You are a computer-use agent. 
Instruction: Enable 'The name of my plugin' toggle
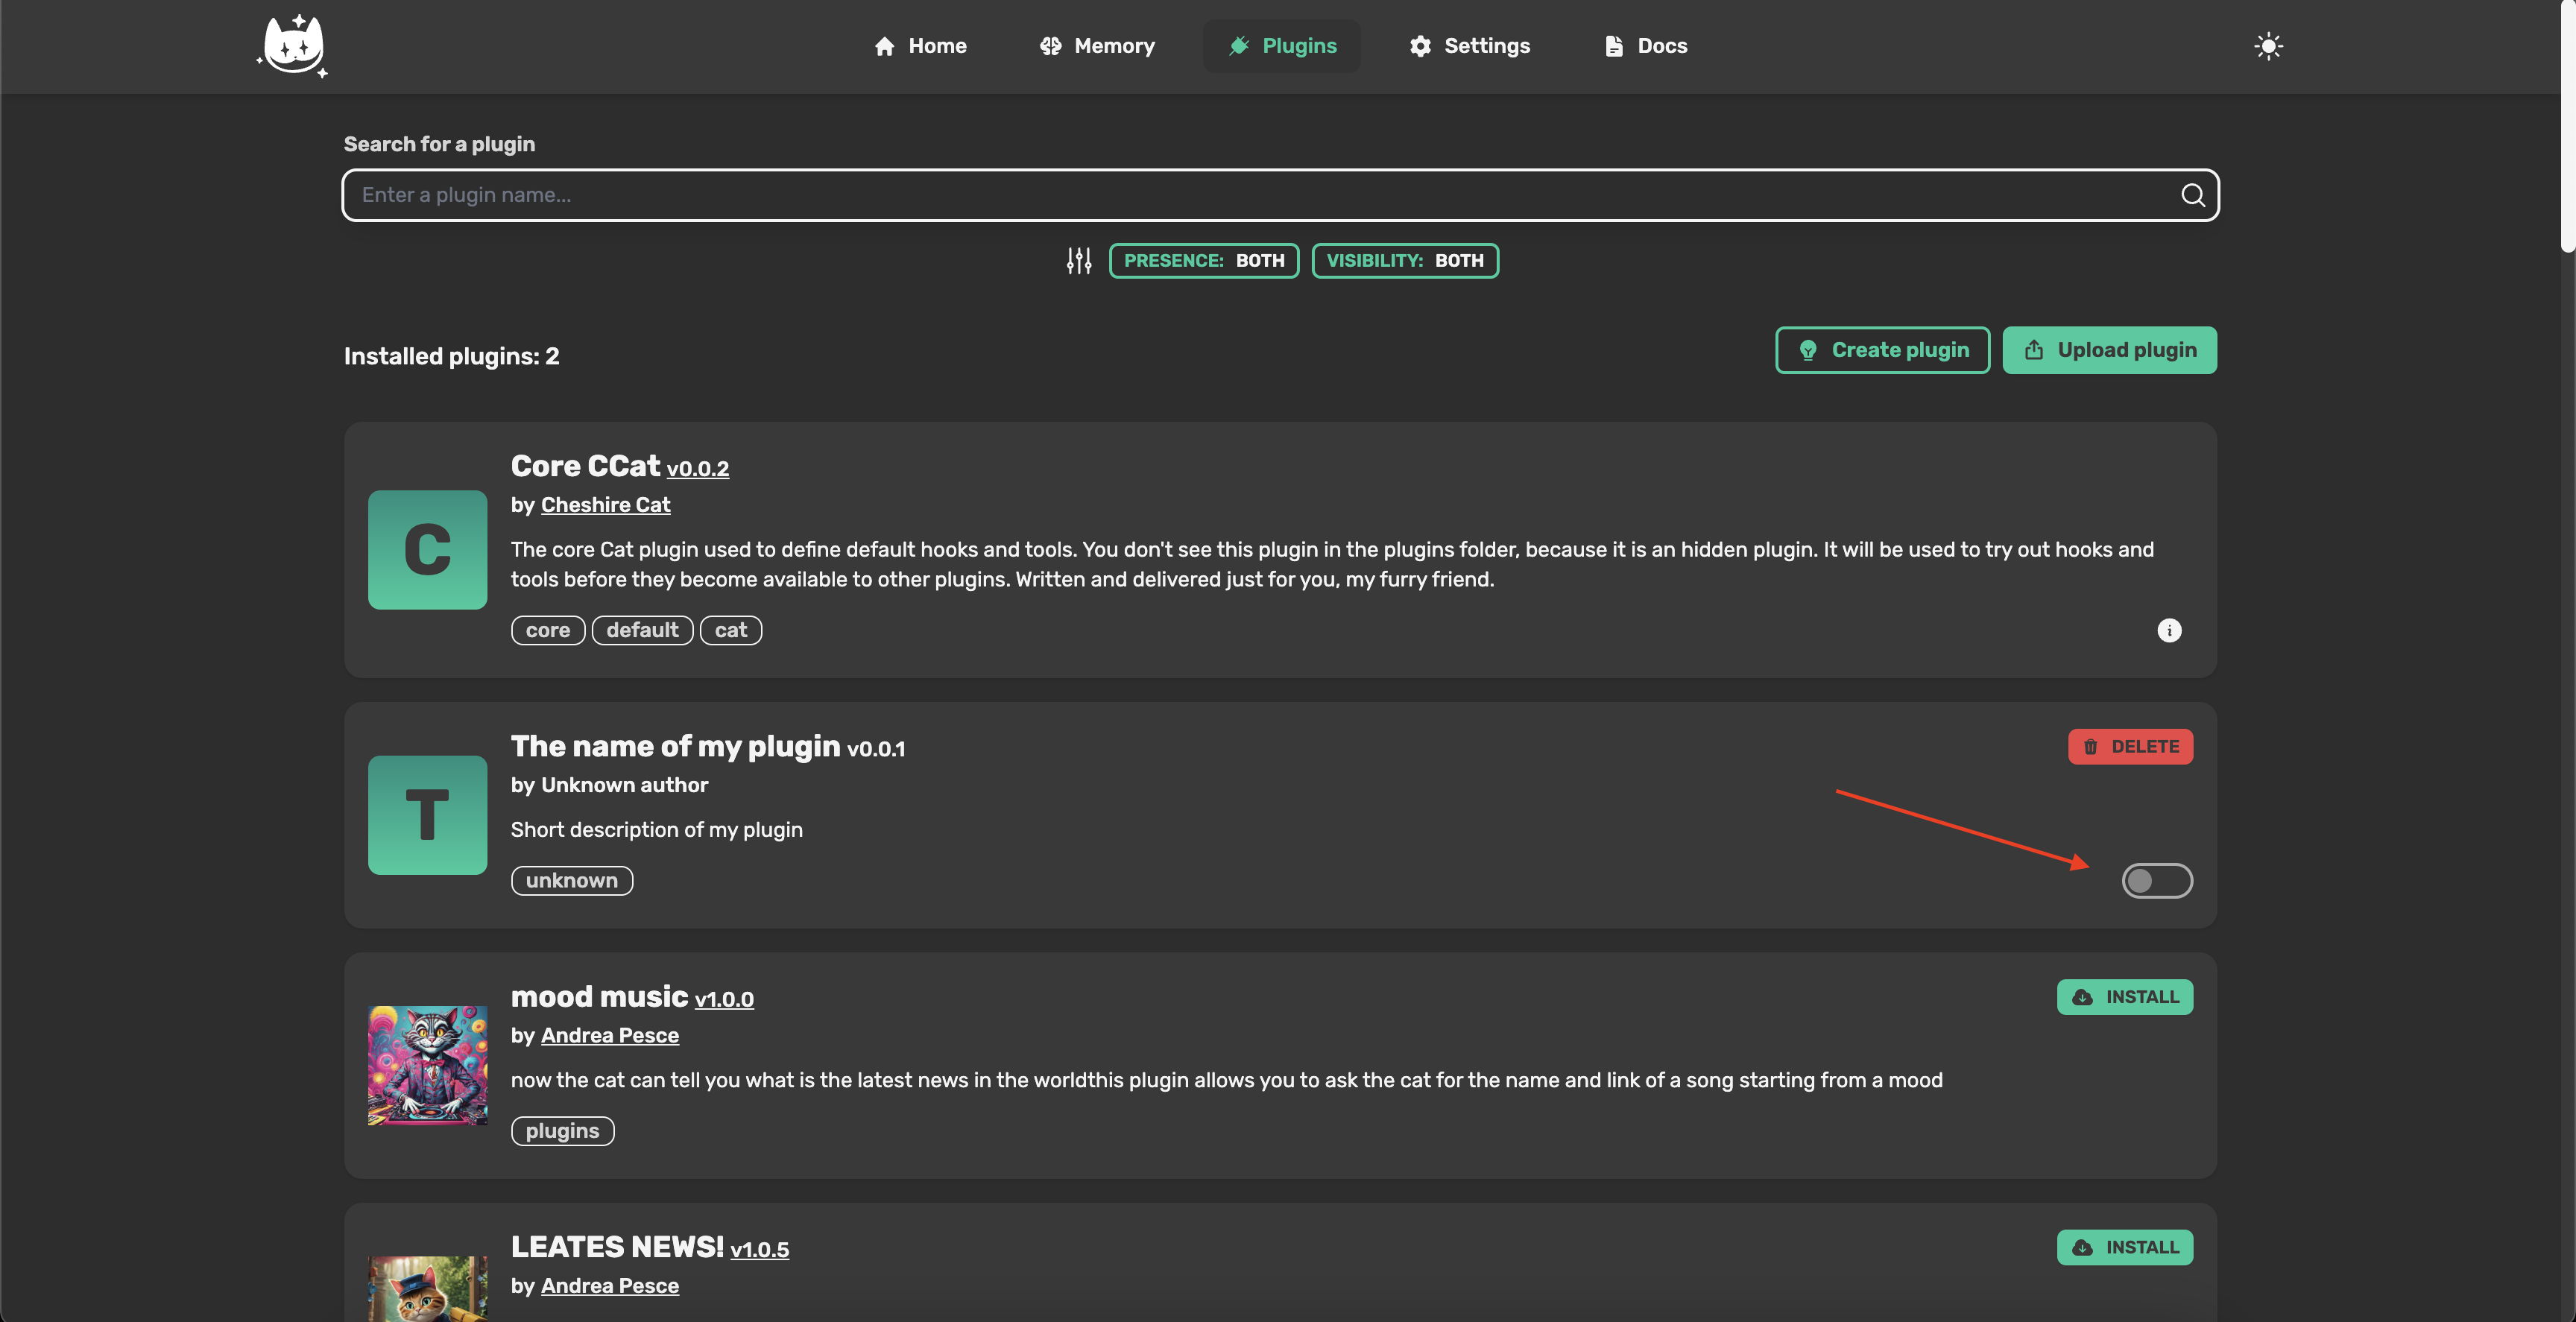point(2156,880)
